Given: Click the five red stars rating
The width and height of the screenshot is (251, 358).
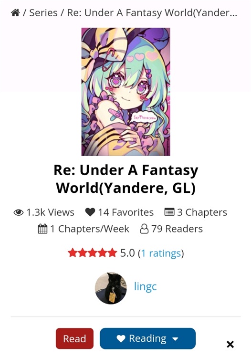Looking at the screenshot, I should click(x=92, y=253).
